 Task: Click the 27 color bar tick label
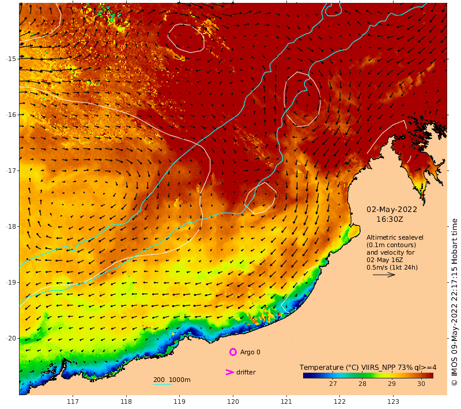point(333,384)
